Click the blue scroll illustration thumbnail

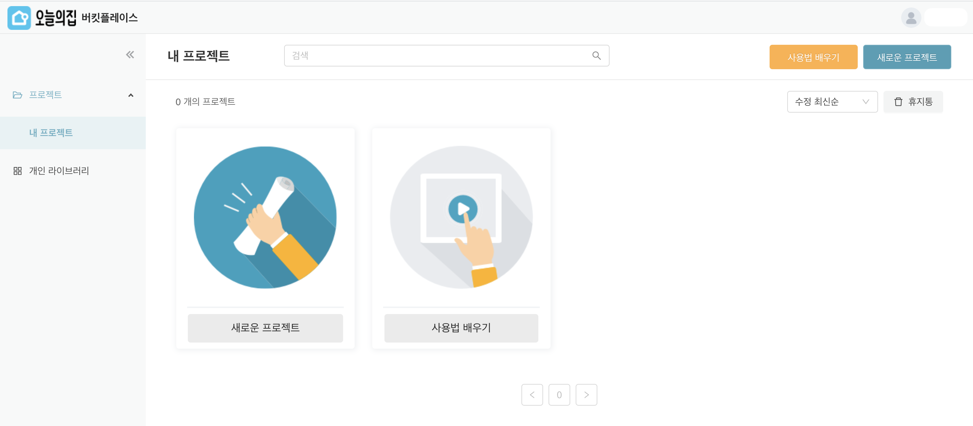click(265, 217)
